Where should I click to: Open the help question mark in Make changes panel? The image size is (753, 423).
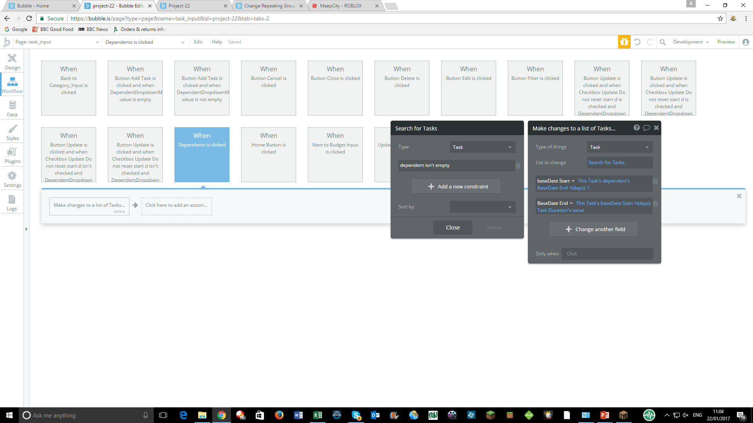click(x=637, y=128)
